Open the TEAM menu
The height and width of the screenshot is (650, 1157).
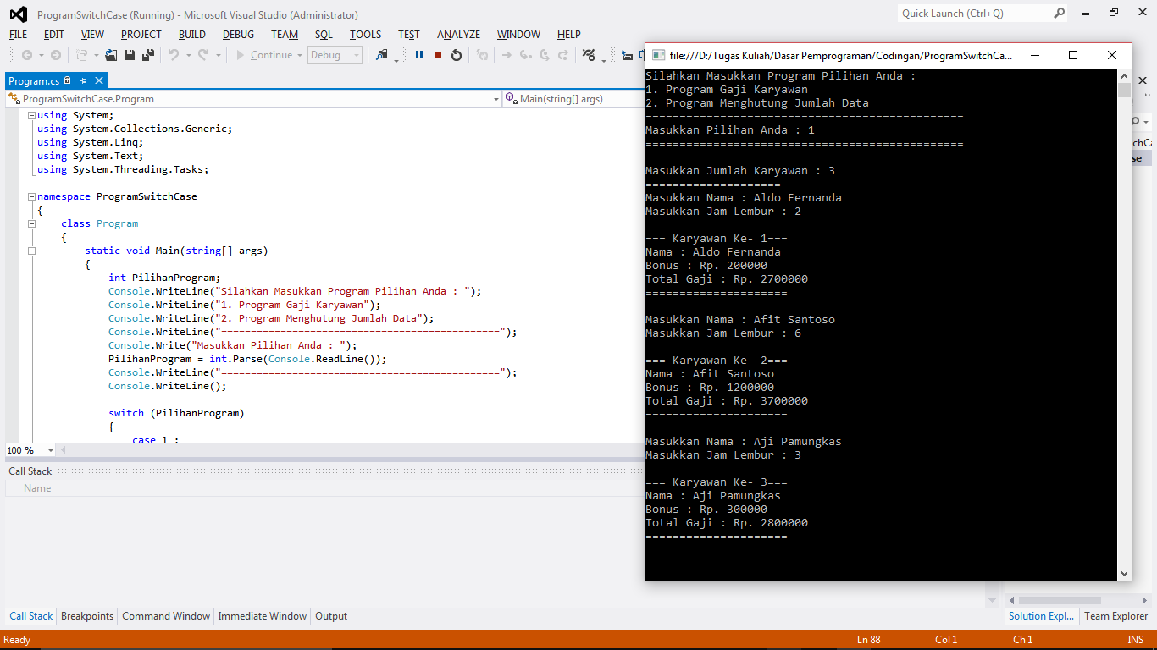pyautogui.click(x=285, y=35)
